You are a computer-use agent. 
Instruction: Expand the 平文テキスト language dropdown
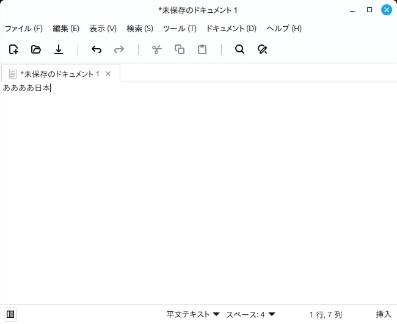pyautogui.click(x=192, y=314)
